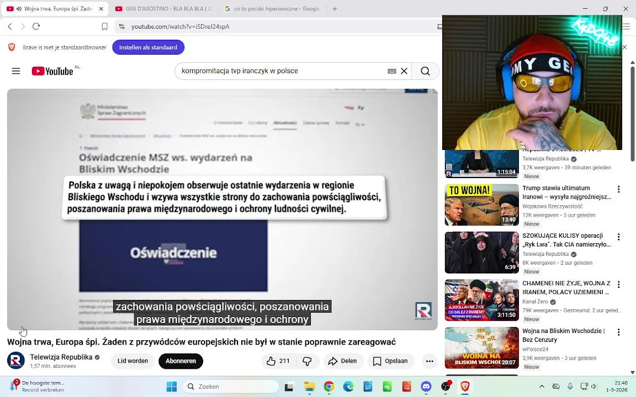
Task: Open options menu for 'SZOKUJĄCE KULISY' video
Action: point(618,237)
